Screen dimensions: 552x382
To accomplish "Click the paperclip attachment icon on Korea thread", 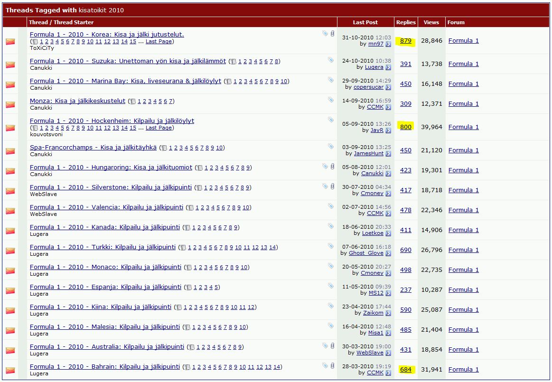I will pos(332,34).
